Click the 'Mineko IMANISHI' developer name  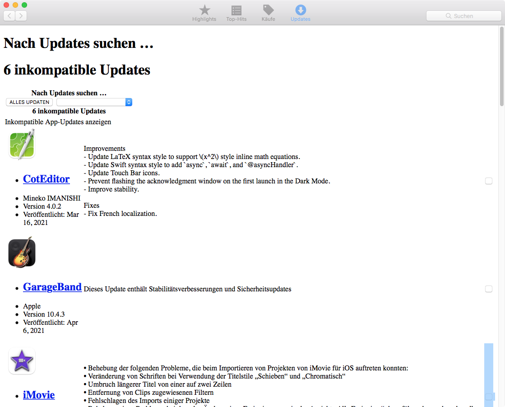[52, 198]
